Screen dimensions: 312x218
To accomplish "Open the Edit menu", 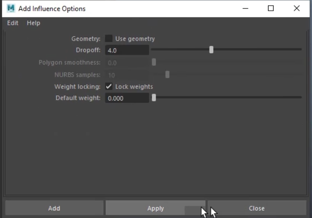I will pyautogui.click(x=13, y=23).
